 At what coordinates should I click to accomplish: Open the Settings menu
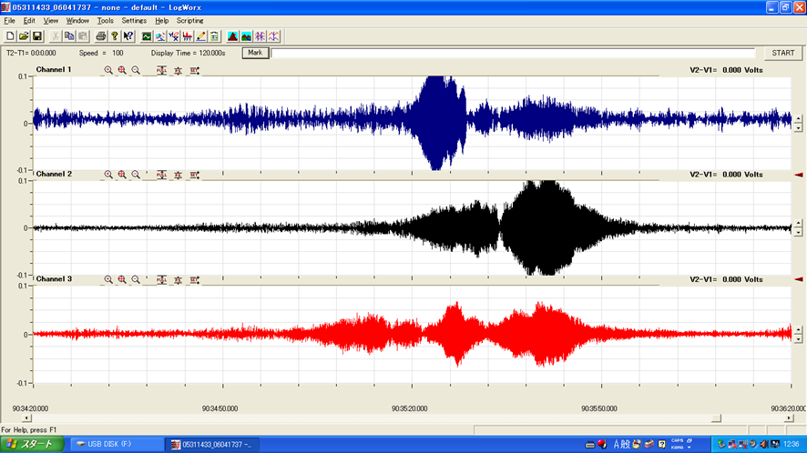coord(134,20)
